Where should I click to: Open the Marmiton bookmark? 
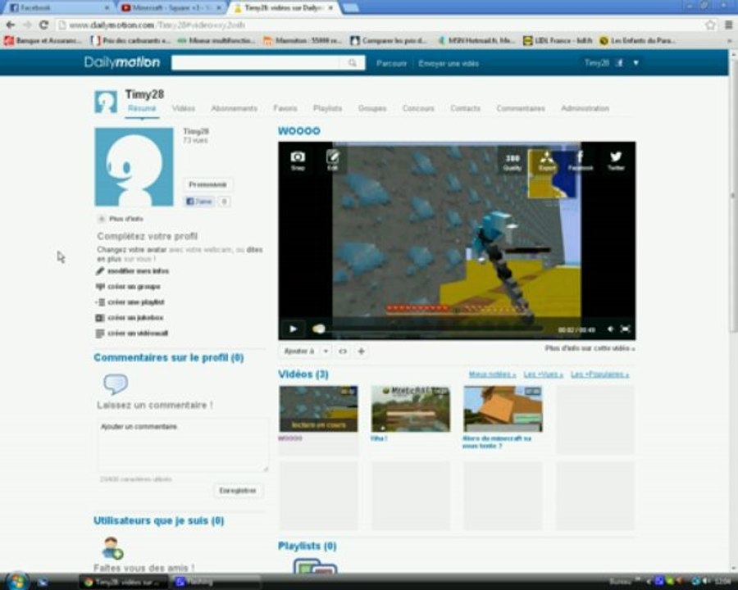(x=303, y=41)
